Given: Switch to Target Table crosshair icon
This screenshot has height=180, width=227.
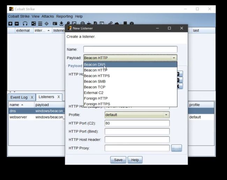Looking at the screenshot, I should click(x=46, y=24).
